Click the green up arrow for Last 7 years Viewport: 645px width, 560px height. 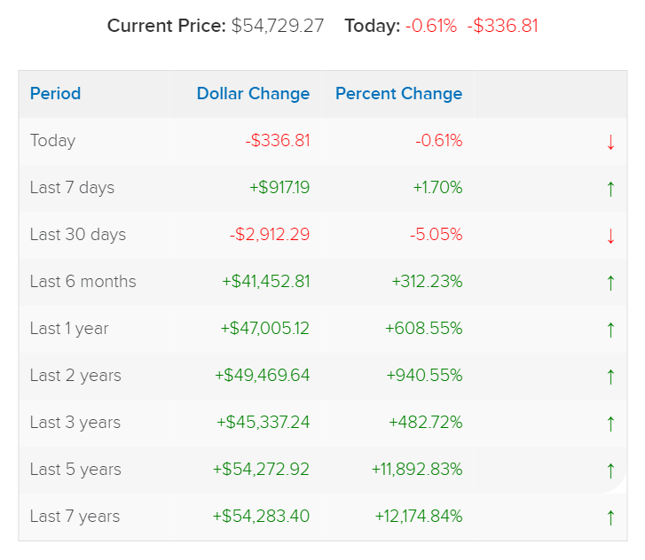(610, 517)
